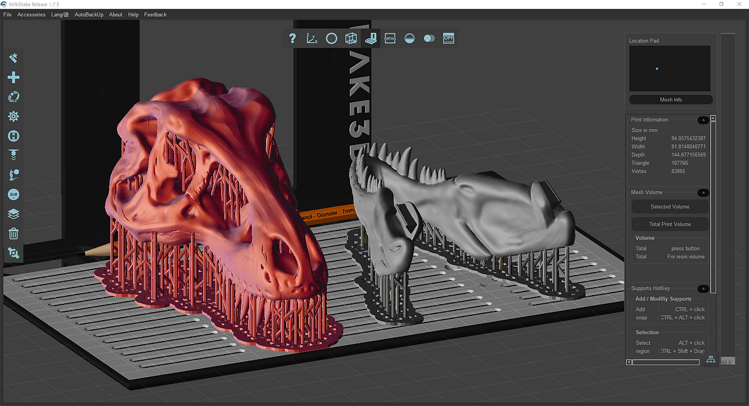Click the Height value 94.0575432387

pyautogui.click(x=688, y=138)
